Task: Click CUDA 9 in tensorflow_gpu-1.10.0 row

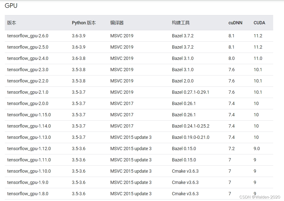Action: tap(255, 171)
